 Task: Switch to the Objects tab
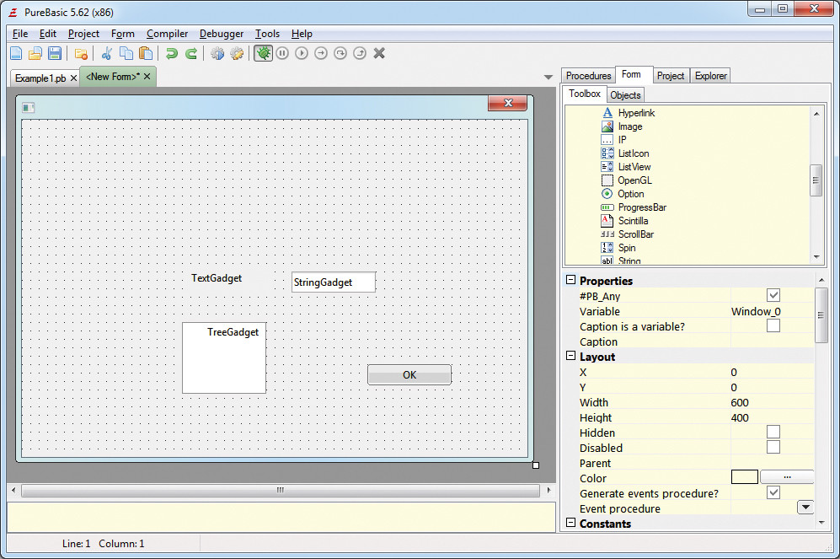(x=625, y=95)
